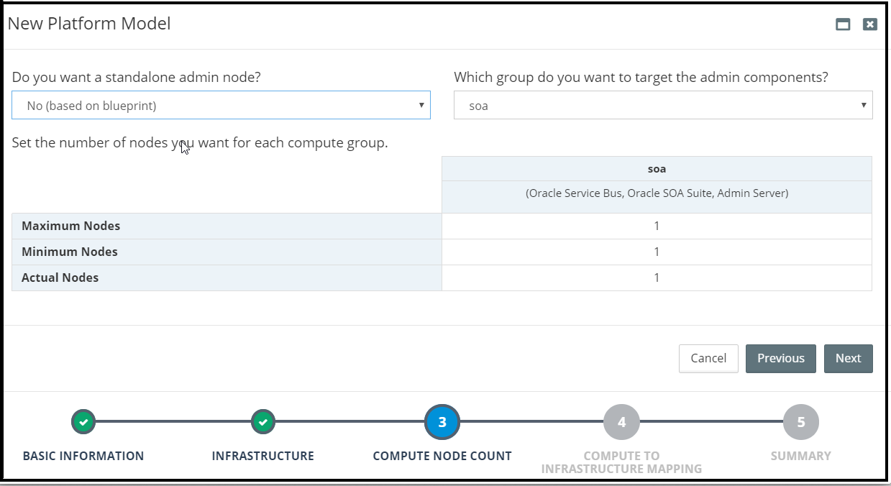Viewport: 891px width, 486px height.
Task: Cancel the platform model wizard
Action: pyautogui.click(x=708, y=358)
